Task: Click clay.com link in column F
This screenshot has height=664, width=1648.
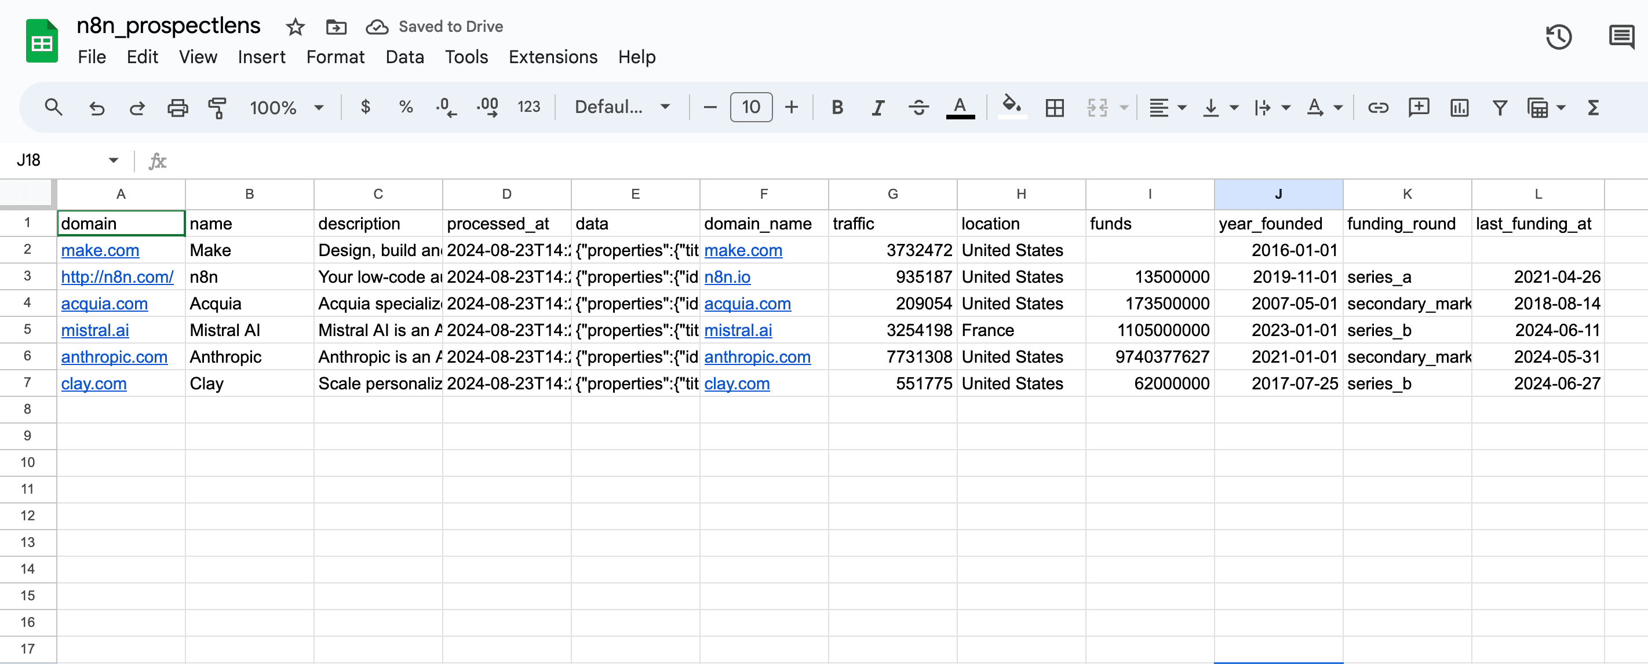Action: [x=737, y=384]
